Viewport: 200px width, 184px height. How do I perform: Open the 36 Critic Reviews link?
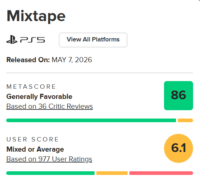coord(49,106)
